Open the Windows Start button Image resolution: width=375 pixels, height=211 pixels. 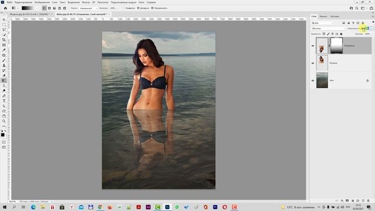5,207
